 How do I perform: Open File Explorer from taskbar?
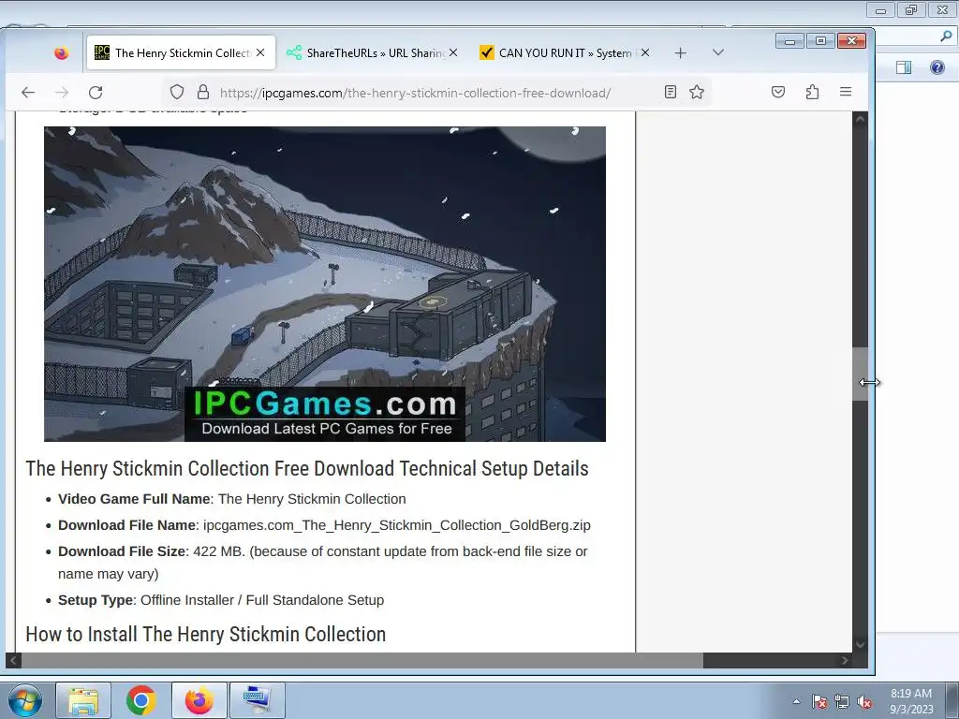83,700
